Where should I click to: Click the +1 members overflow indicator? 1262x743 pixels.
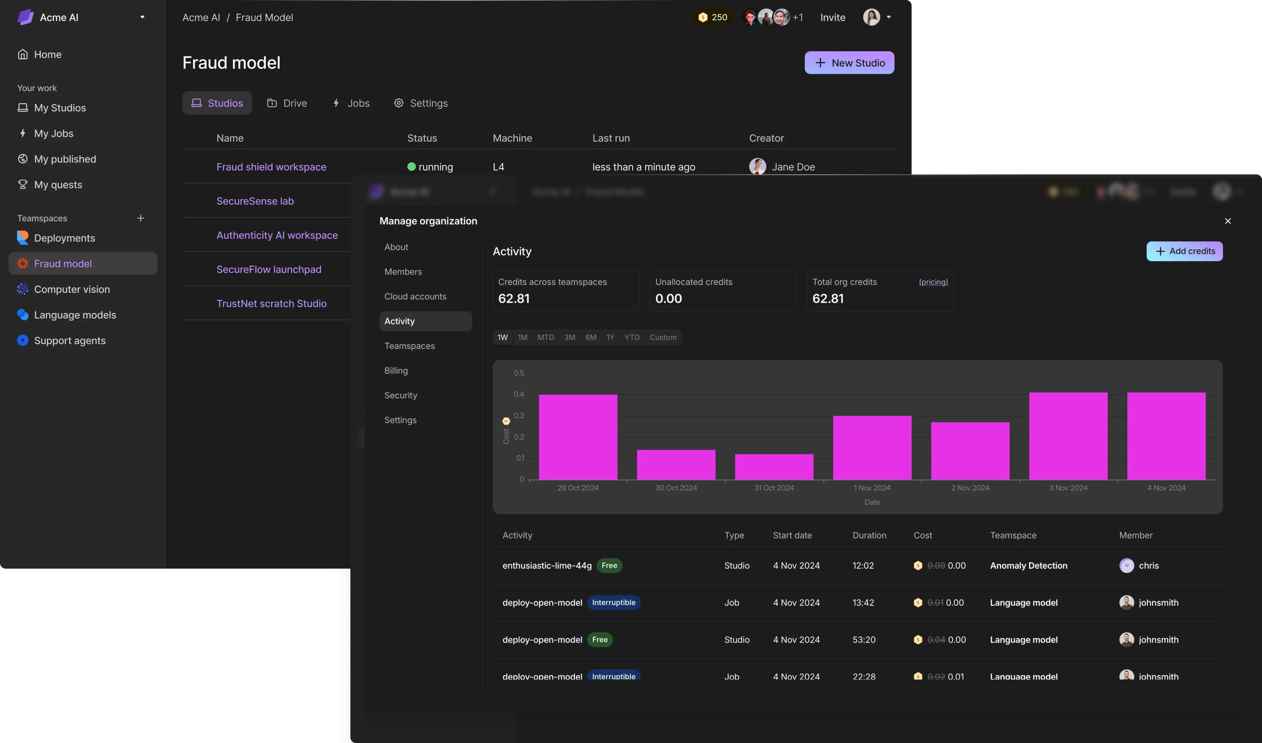click(x=798, y=18)
